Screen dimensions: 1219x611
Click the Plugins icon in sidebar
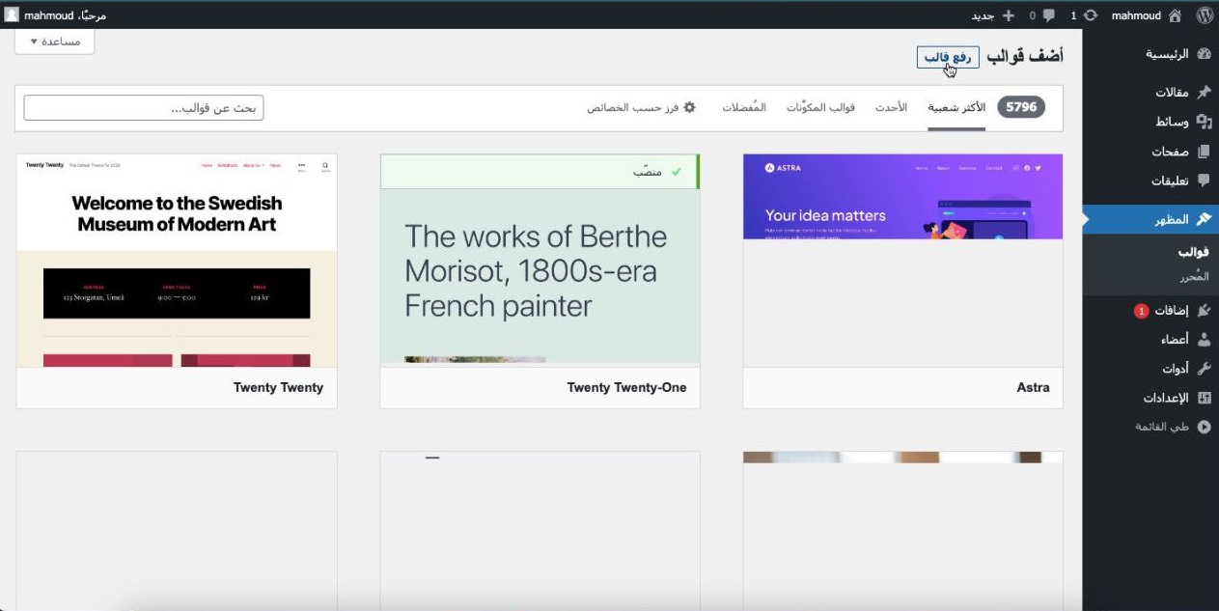(1204, 311)
